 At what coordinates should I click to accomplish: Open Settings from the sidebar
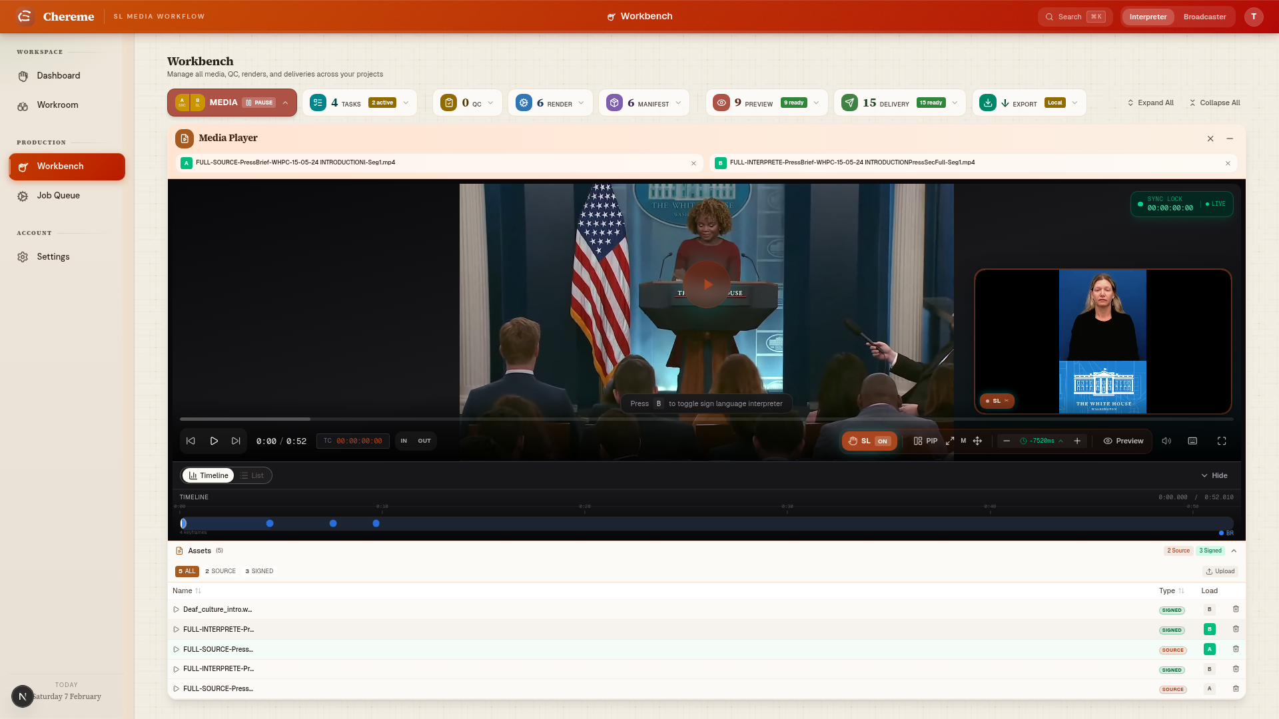tap(53, 256)
